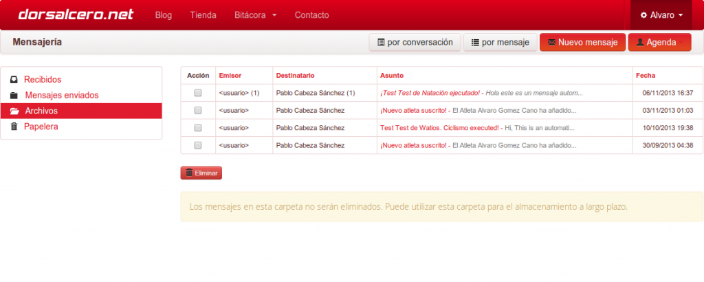Expand the Bitácora dropdown menu
The width and height of the screenshot is (704, 282).
point(256,15)
